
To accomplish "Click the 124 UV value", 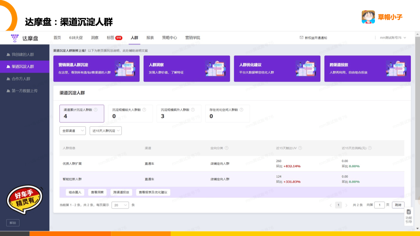I will pyautogui.click(x=279, y=177).
